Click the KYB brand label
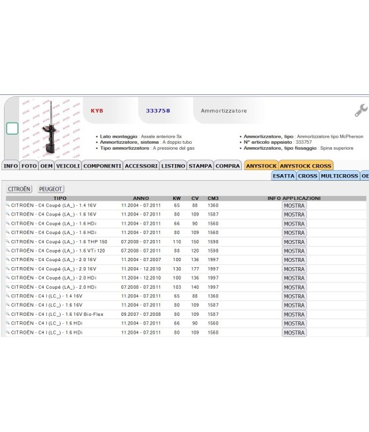 pyautogui.click(x=97, y=111)
